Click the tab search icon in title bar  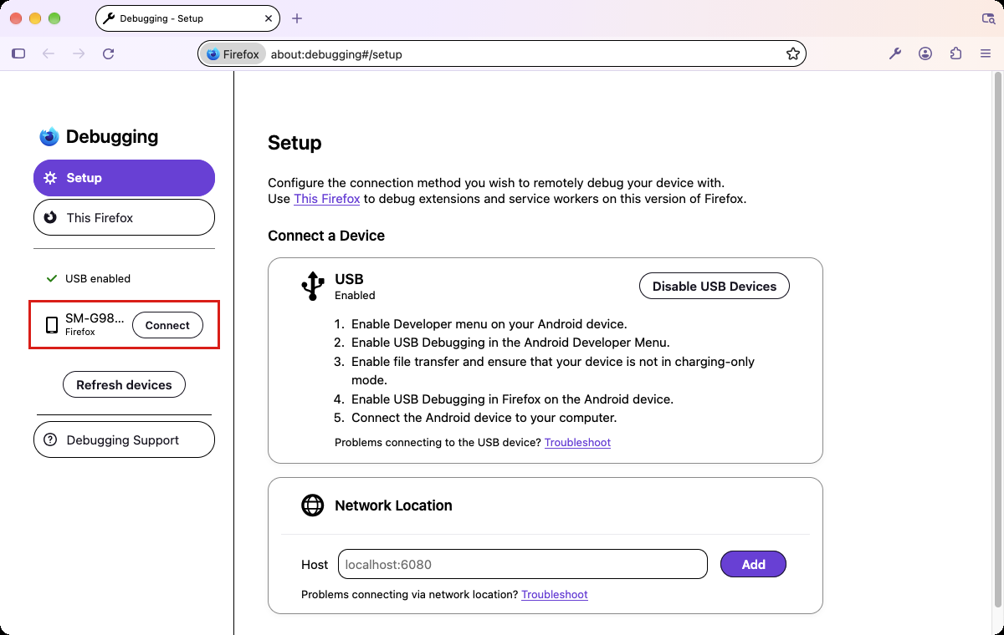click(988, 18)
